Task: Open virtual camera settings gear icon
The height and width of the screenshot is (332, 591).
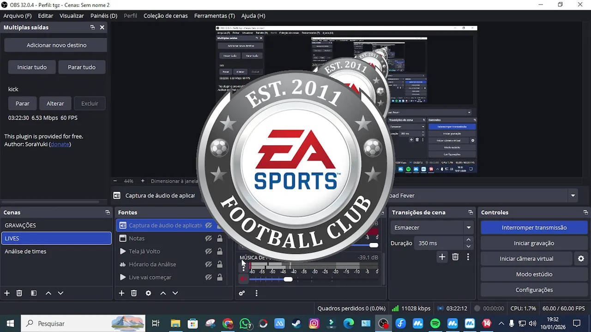Action: (x=581, y=259)
